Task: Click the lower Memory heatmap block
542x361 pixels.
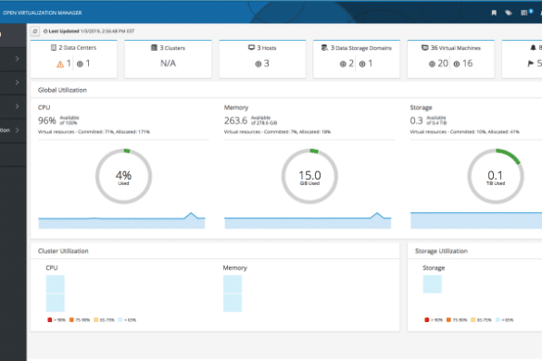Action: tap(233, 303)
